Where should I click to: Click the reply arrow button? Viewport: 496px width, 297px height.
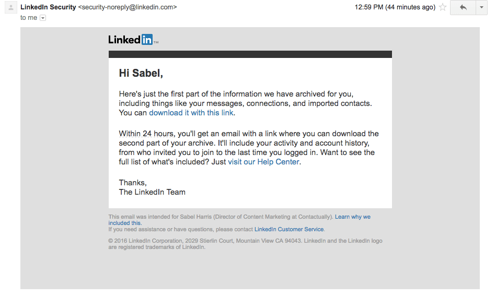pyautogui.click(x=463, y=7)
